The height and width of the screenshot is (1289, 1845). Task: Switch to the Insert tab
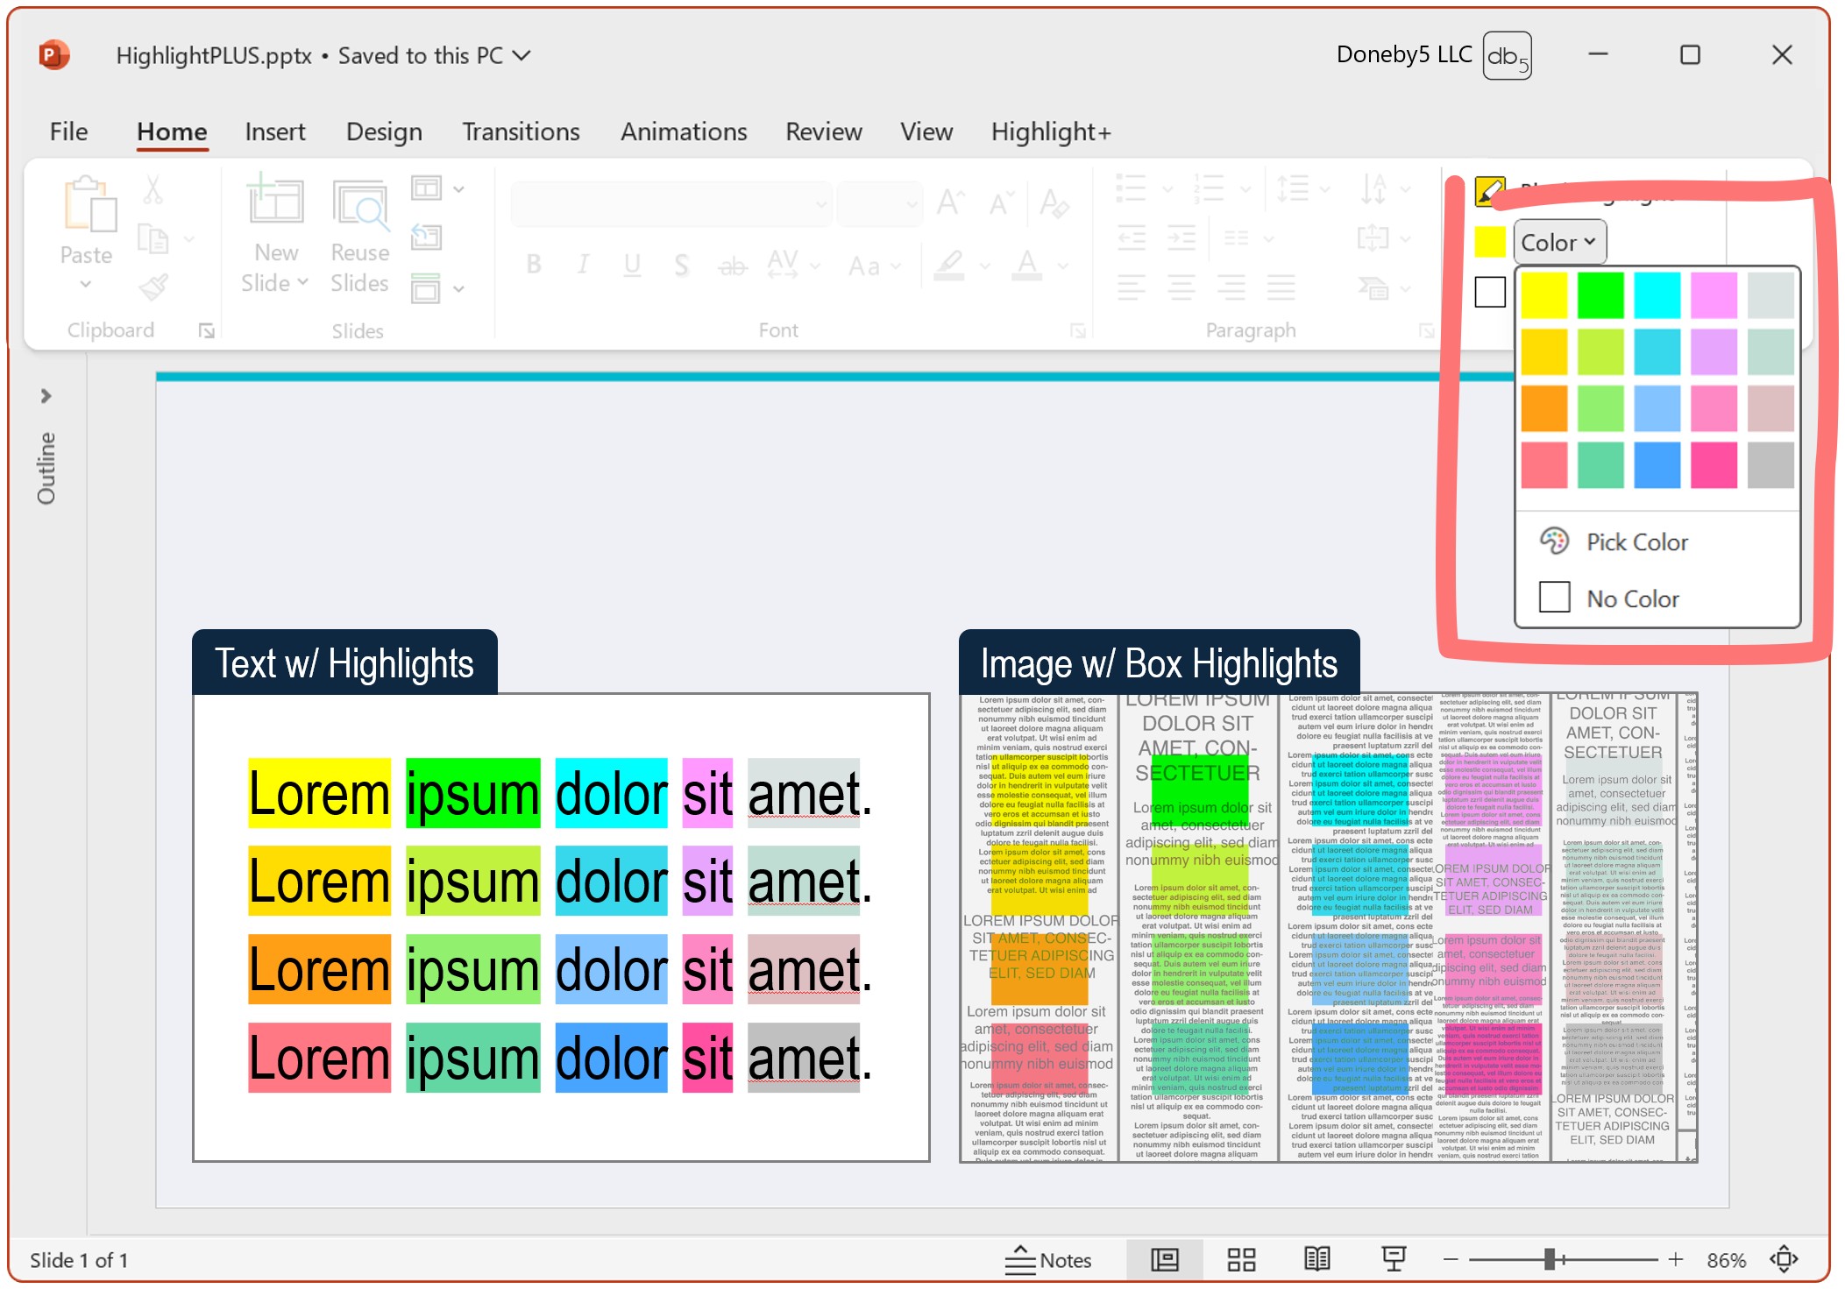[x=275, y=131]
